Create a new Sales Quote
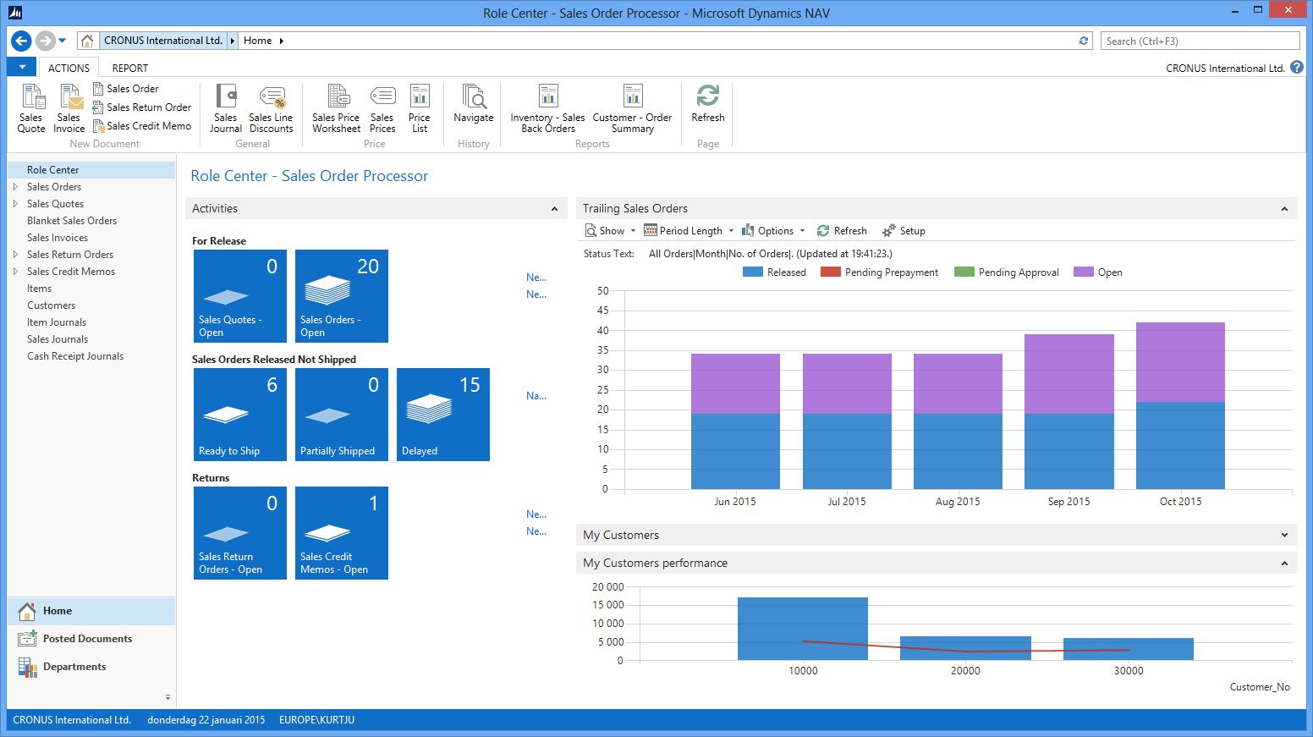This screenshot has height=737, width=1313. [30, 107]
